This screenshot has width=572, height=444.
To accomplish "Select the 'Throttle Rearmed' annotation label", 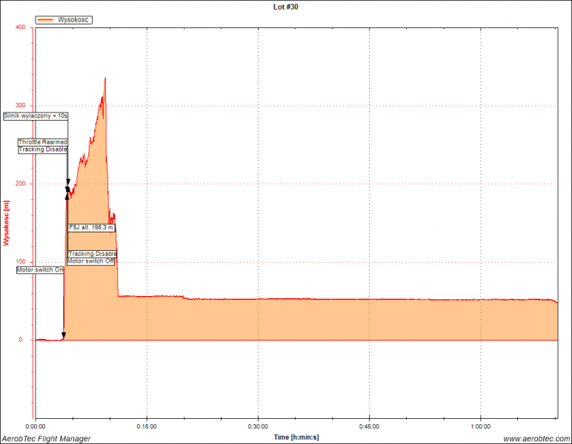I will click(x=43, y=141).
